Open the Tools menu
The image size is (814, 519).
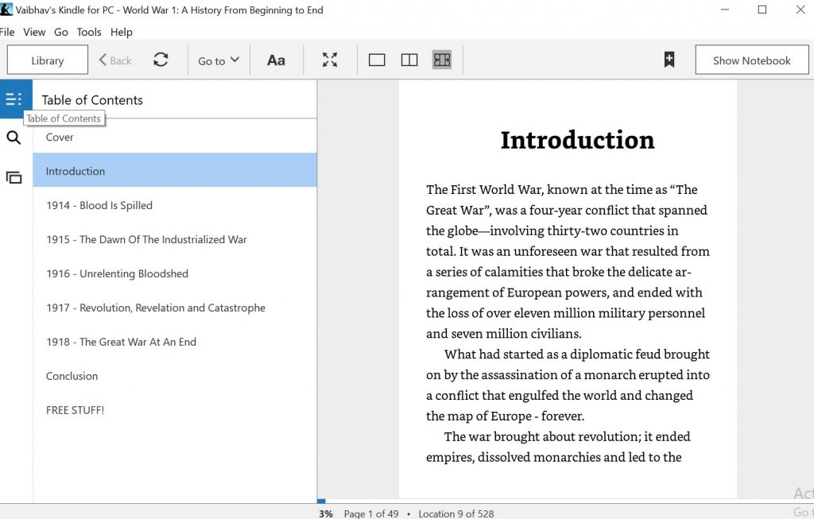click(x=89, y=32)
